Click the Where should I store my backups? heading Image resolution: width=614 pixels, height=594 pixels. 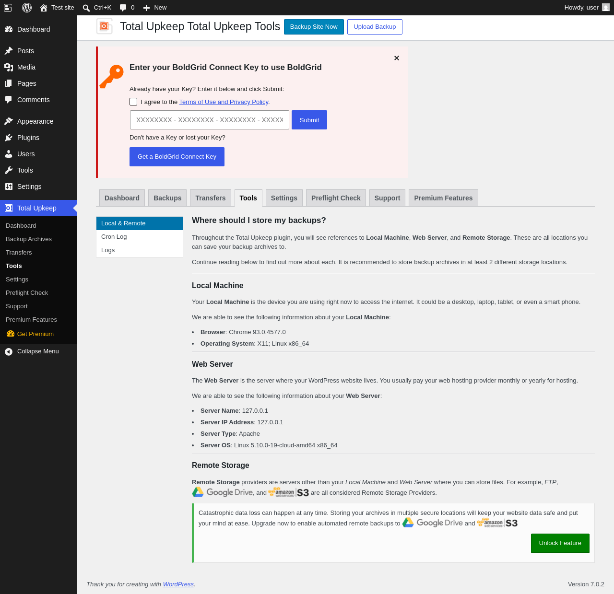point(259,221)
